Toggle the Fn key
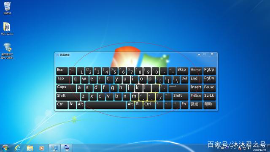The image size is (270, 152). [184, 105]
